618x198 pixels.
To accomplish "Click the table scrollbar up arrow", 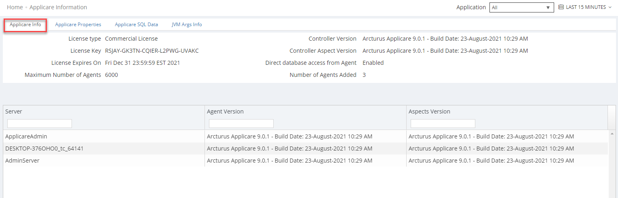I will click(x=612, y=134).
